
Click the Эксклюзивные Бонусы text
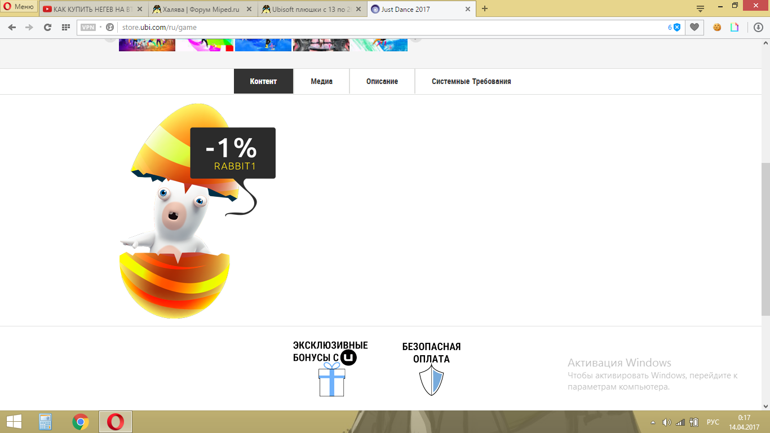pyautogui.click(x=330, y=351)
